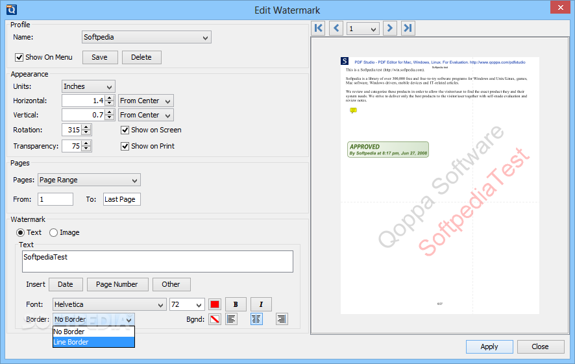Increase Vertical offset value
Screen dimensions: 575x364
point(110,112)
